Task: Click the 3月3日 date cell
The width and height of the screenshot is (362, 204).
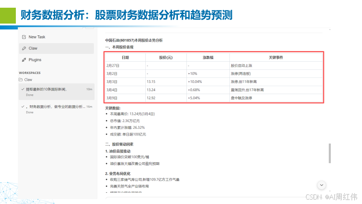Action: (x=125, y=82)
